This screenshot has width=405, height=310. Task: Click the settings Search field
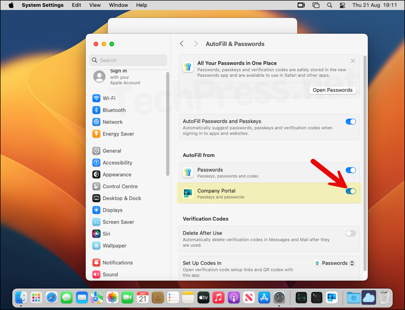pyautogui.click(x=128, y=60)
